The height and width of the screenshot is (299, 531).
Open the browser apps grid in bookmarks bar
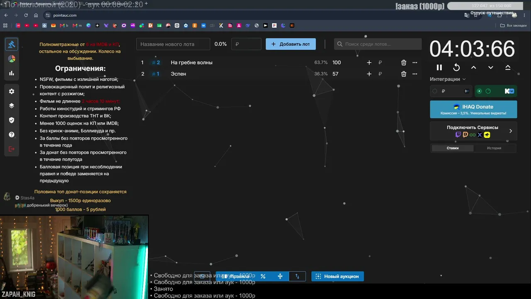pos(5,25)
